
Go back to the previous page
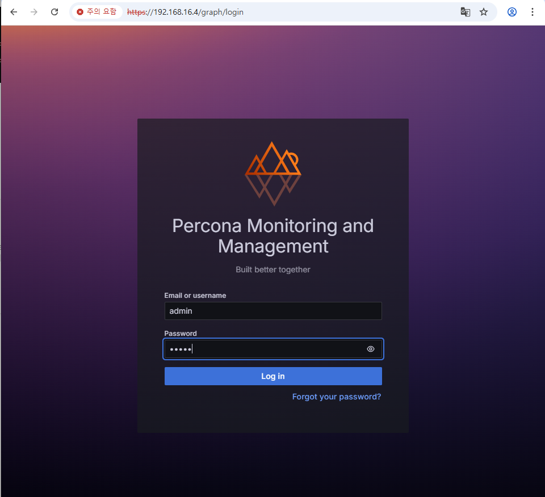click(x=14, y=12)
